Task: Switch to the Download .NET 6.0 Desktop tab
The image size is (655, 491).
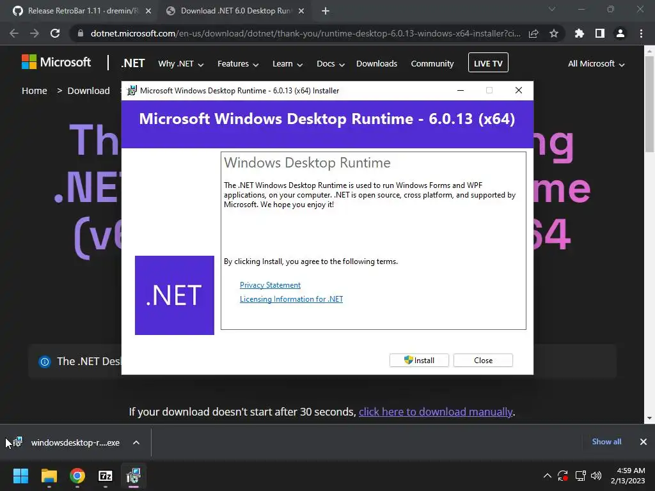Action: pos(234,12)
